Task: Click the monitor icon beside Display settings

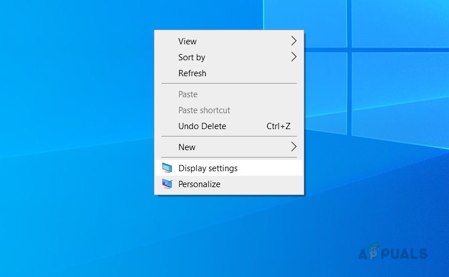Action: pyautogui.click(x=167, y=168)
